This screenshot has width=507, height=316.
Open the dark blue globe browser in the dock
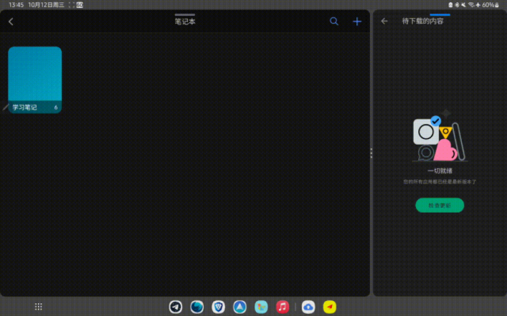click(x=197, y=307)
